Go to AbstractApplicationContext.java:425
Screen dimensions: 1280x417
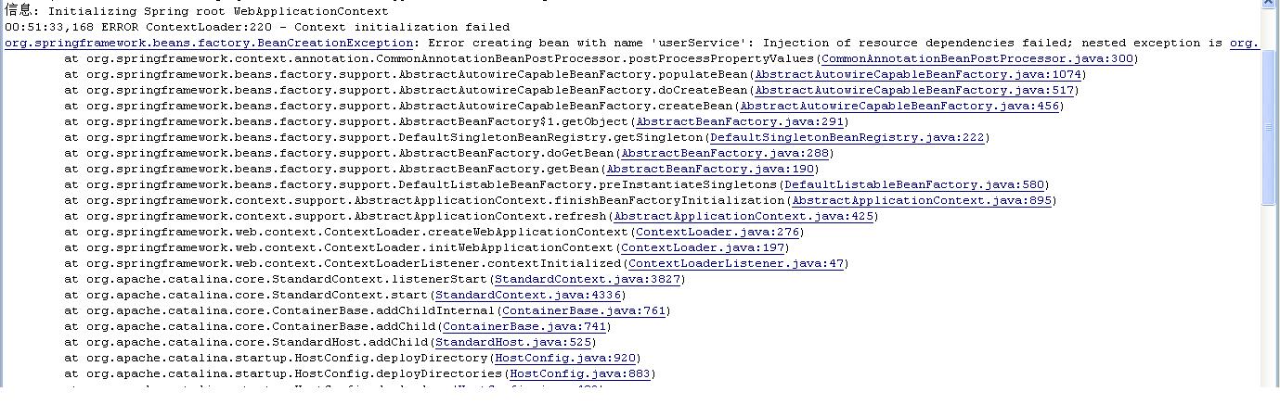point(743,216)
